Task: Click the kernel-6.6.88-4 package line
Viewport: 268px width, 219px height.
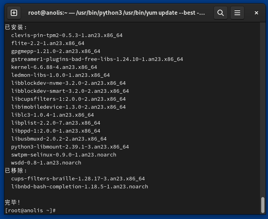Action: click(x=54, y=67)
